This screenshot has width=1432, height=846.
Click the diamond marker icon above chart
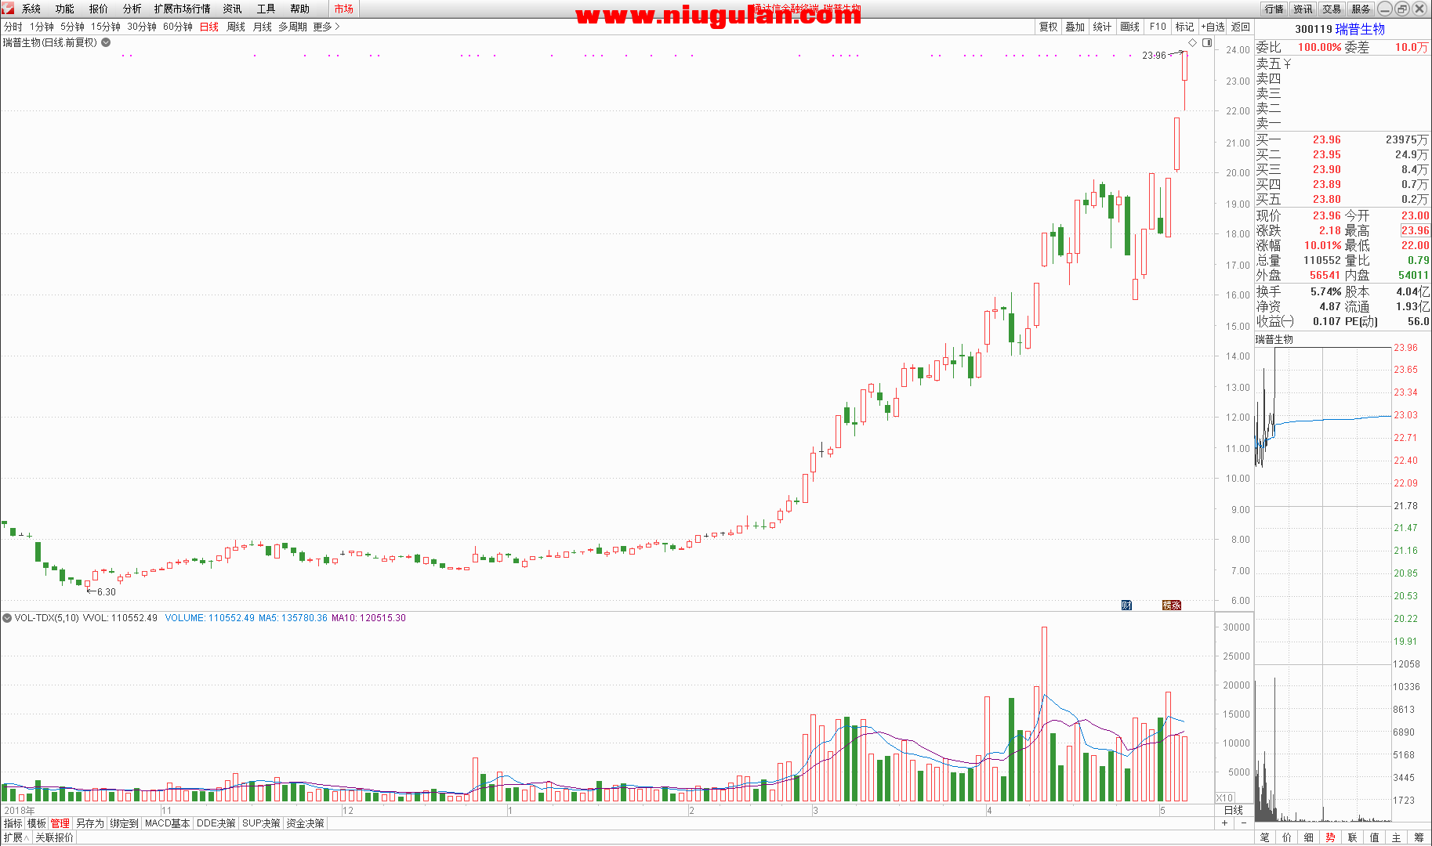pyautogui.click(x=1193, y=43)
